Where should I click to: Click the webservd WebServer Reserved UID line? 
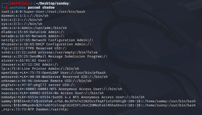pos(54,77)
